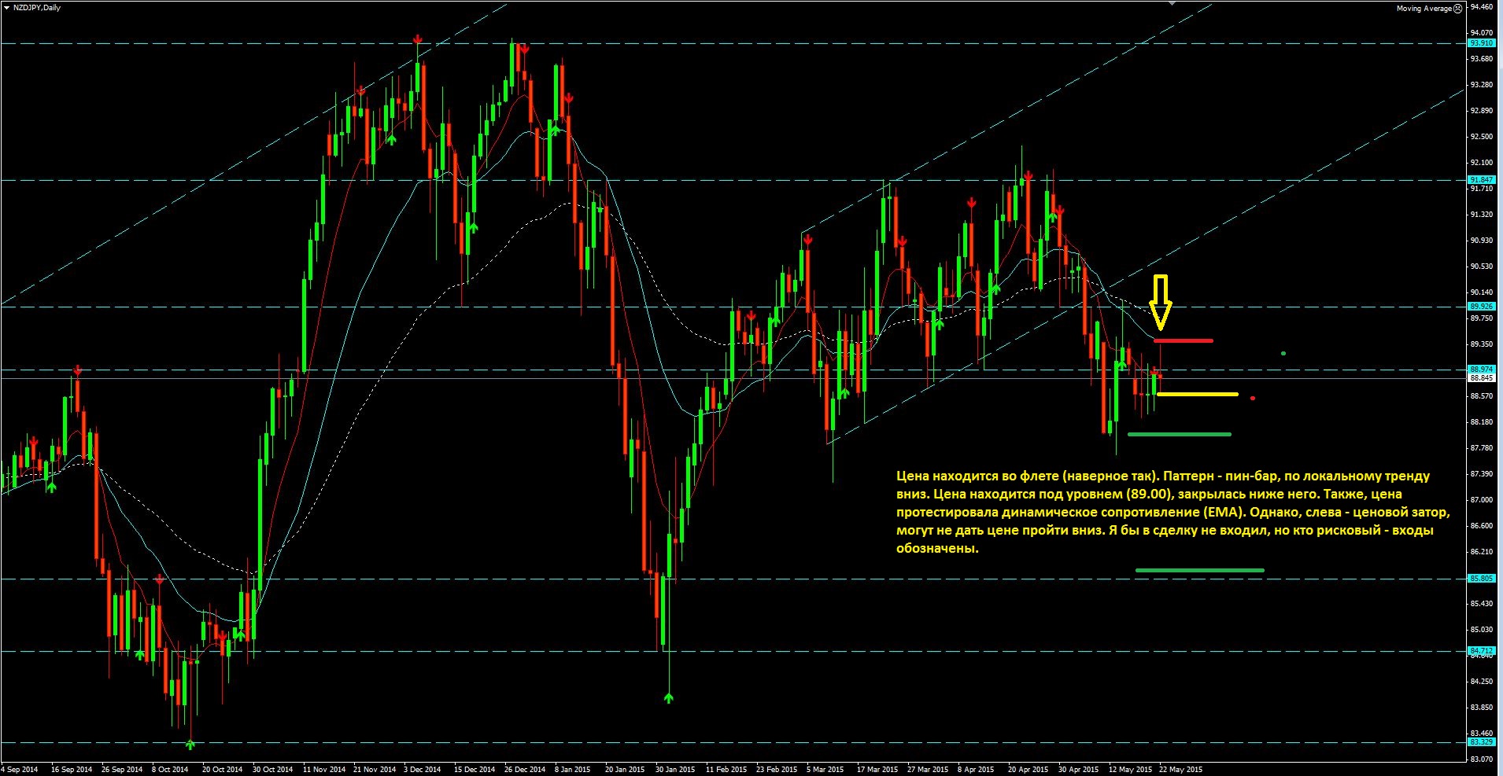This screenshot has height=776, width=1503.
Task: Select the chart shift triangle marker at top
Action: pyautogui.click(x=1172, y=3)
